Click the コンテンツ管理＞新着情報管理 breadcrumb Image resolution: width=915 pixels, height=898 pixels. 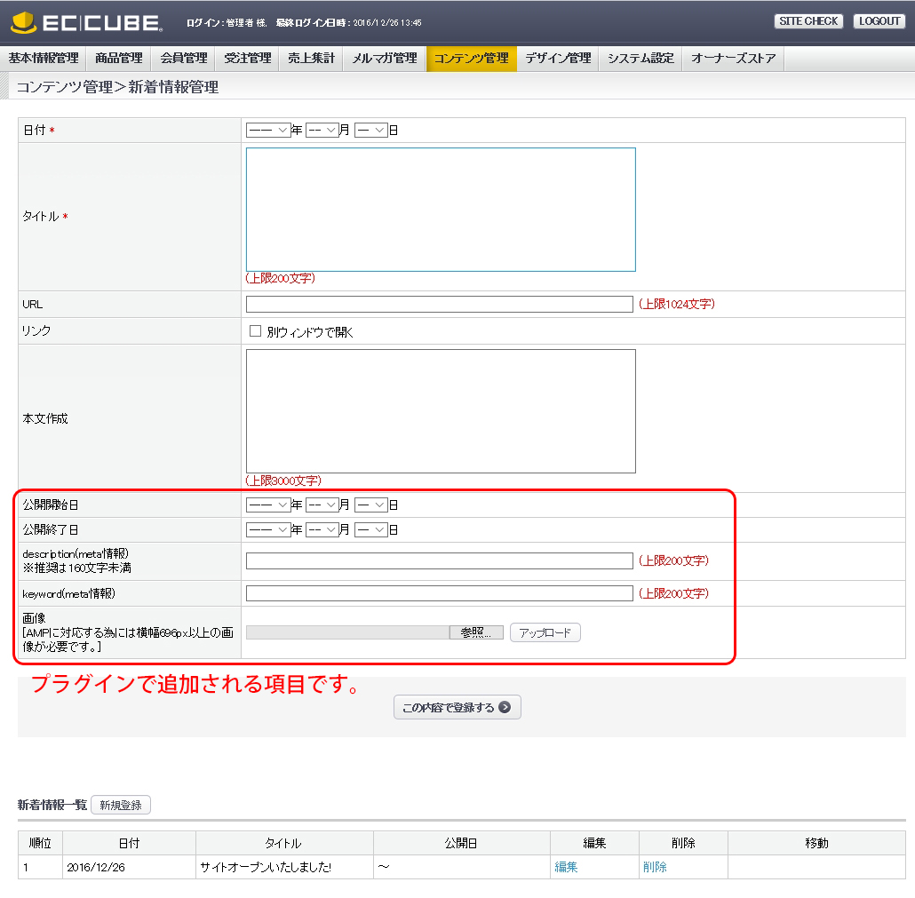coord(117,87)
